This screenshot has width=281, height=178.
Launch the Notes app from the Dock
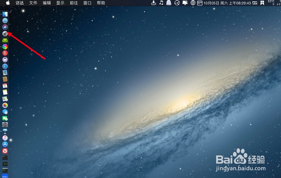(x=5, y=92)
